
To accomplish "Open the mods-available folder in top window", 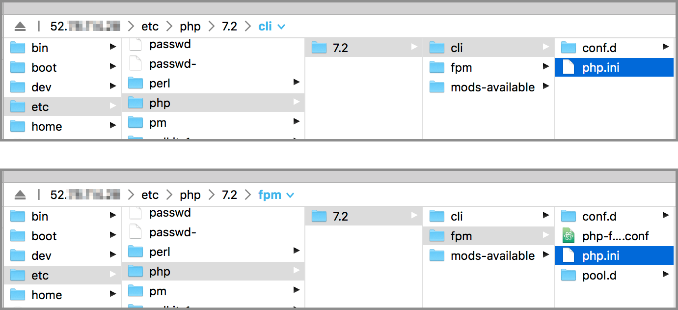I will pos(488,87).
